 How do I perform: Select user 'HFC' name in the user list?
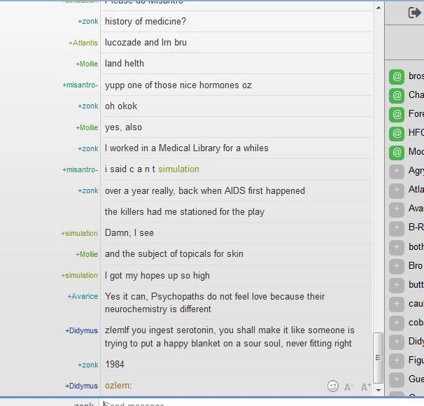click(416, 132)
